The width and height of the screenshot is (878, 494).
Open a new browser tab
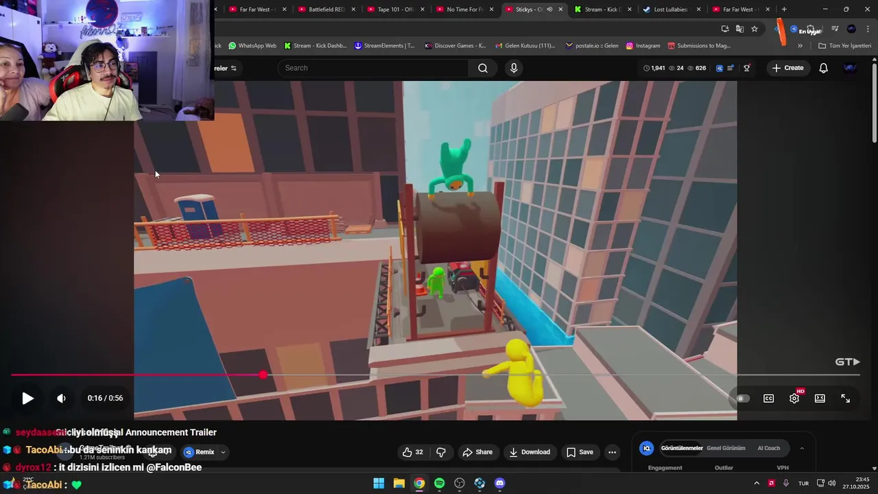(784, 10)
